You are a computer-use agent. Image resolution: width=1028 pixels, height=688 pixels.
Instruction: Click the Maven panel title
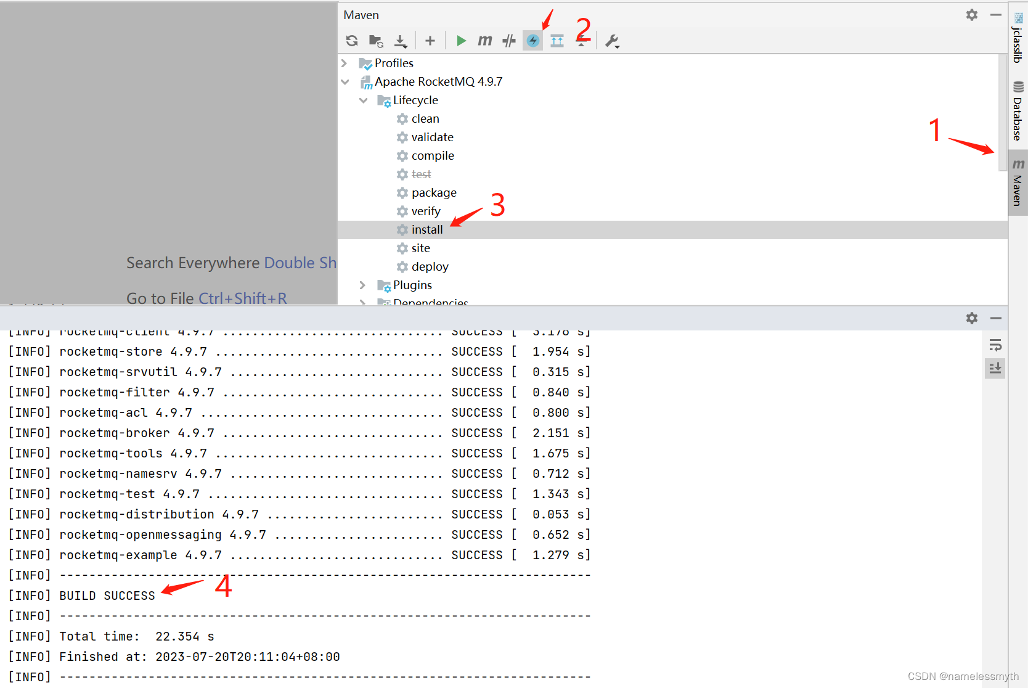coord(361,15)
